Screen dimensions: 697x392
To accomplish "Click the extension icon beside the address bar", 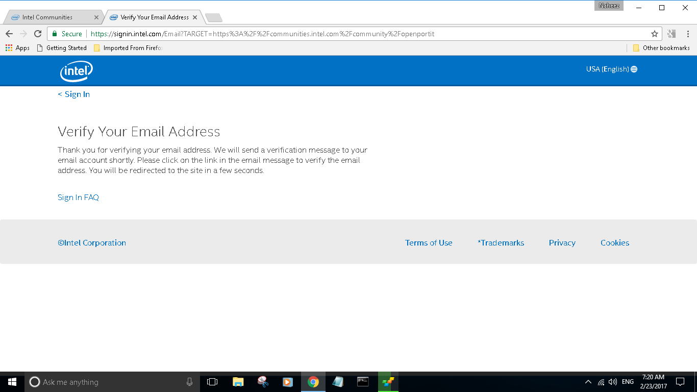I will (x=671, y=34).
